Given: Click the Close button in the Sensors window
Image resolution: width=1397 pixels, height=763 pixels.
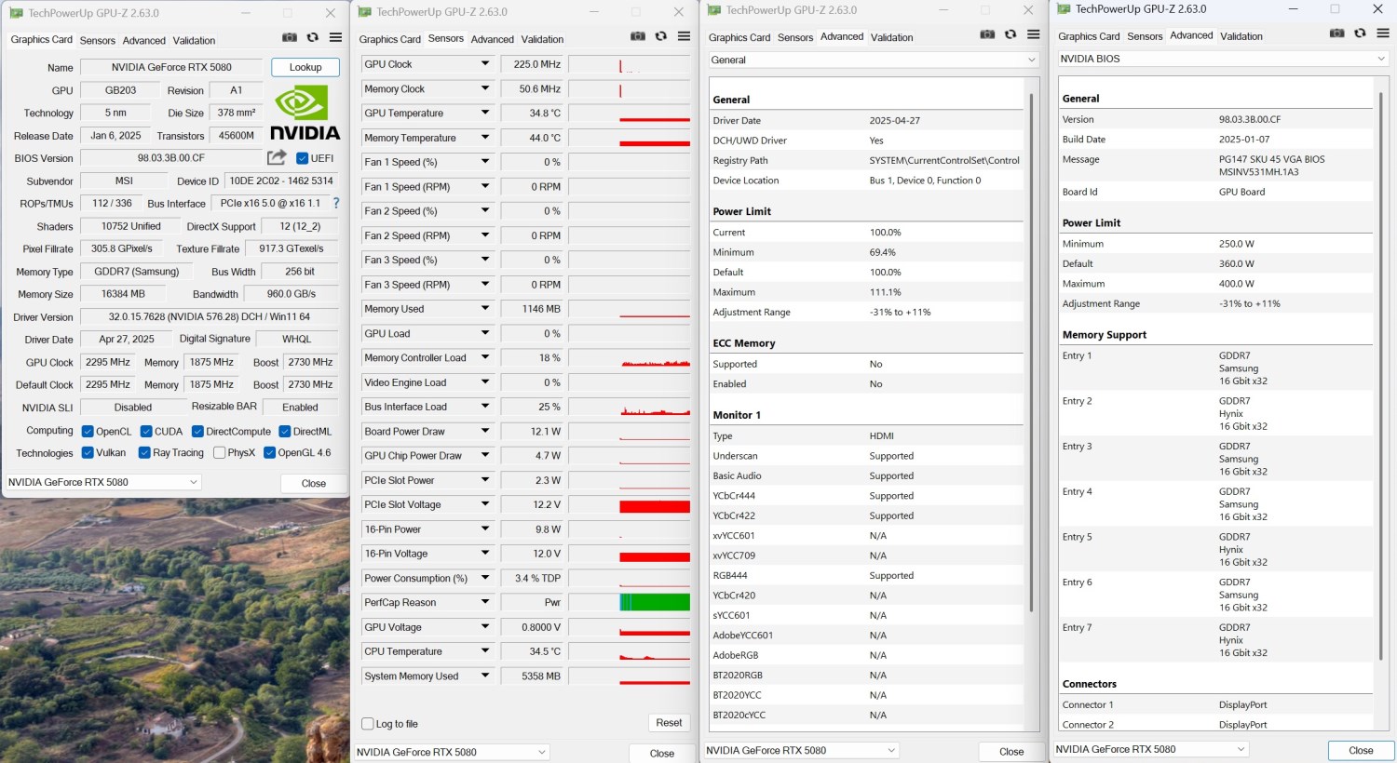Looking at the screenshot, I should [x=662, y=753].
